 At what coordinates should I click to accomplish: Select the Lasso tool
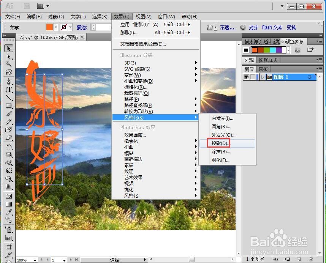[x=8, y=72]
